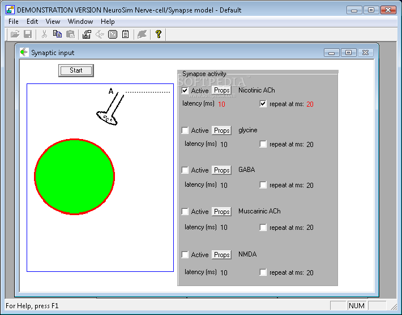Open the File menu
The height and width of the screenshot is (315, 402).
(x=14, y=22)
